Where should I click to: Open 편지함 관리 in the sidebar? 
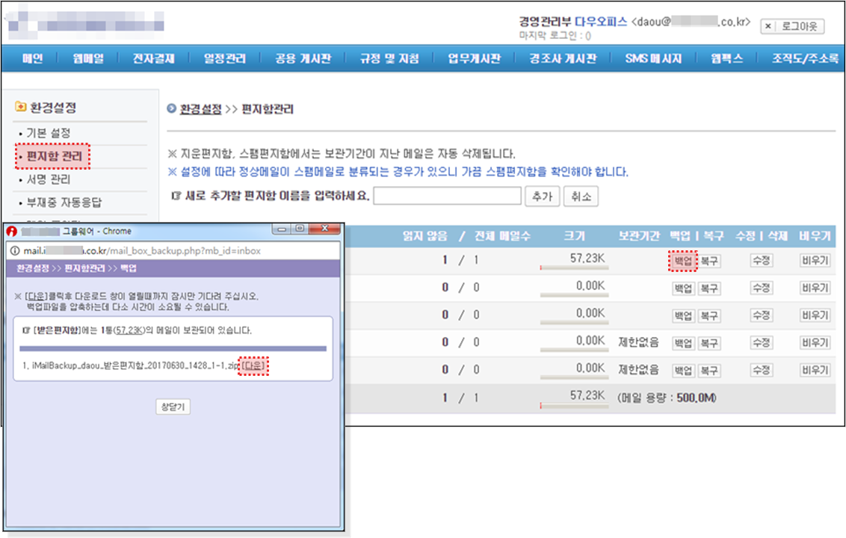53,156
